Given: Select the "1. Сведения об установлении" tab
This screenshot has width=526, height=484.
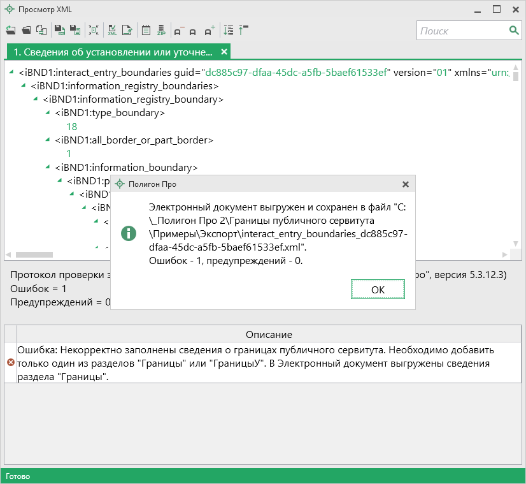Looking at the screenshot, I should tap(113, 52).
